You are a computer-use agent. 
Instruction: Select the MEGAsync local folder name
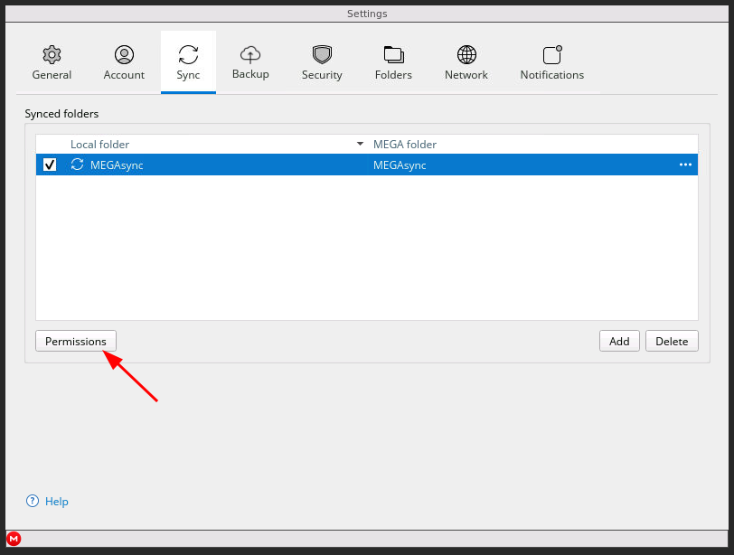(x=117, y=165)
